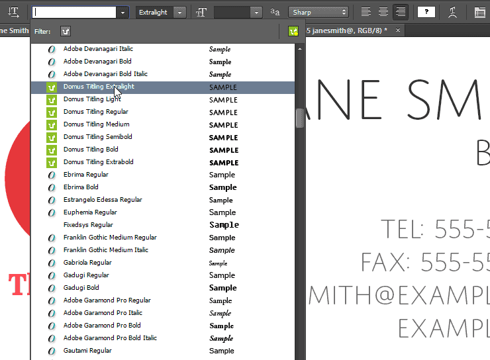
Task: Click the TEL: 555 text on canvas
Action: (435, 229)
